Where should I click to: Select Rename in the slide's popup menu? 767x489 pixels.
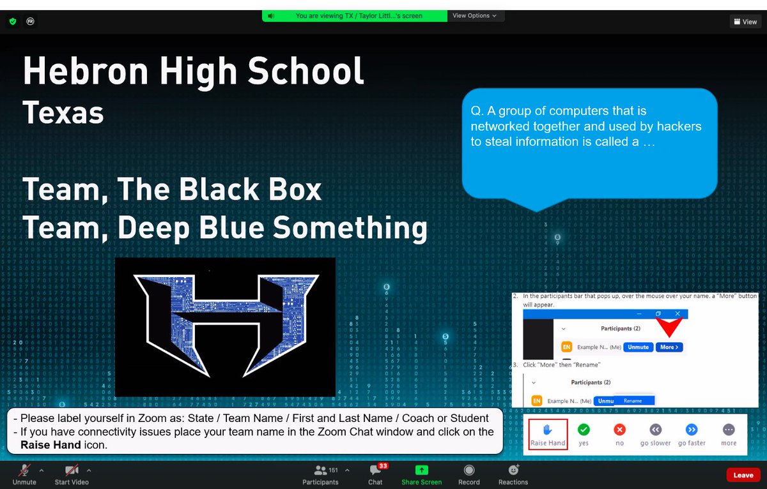coord(633,400)
